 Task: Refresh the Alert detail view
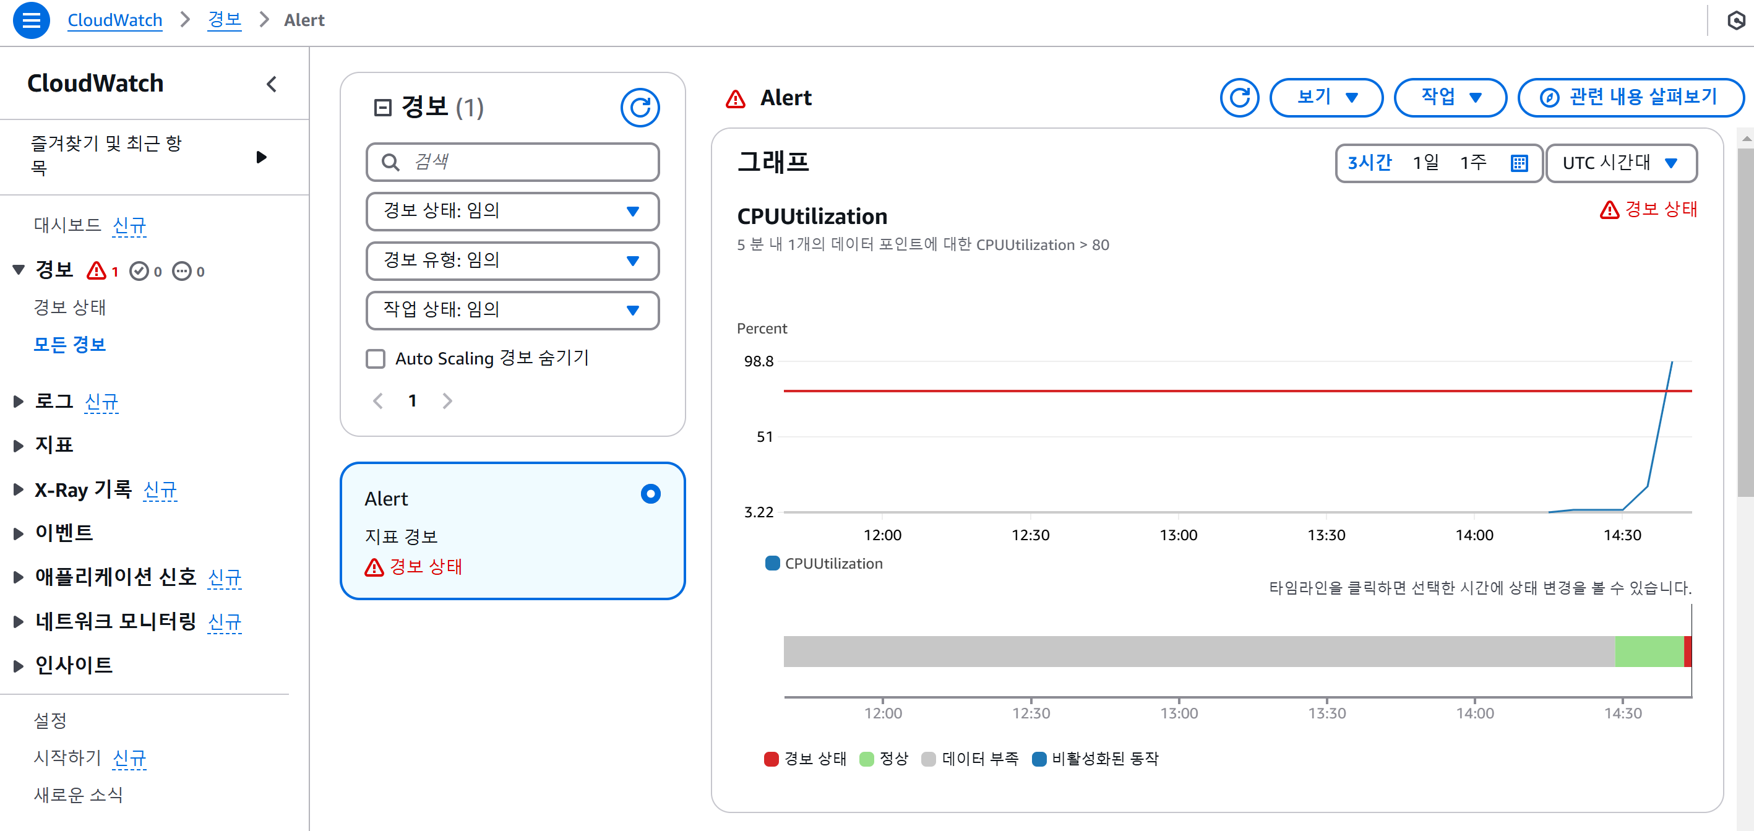1239,98
